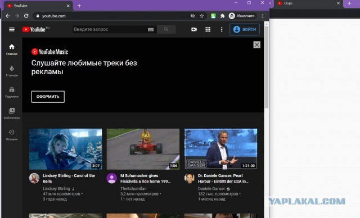The width and height of the screenshot is (360, 218).
Task: Click title Lindsey Stirling - Carol of the Bells
Action: point(69,178)
